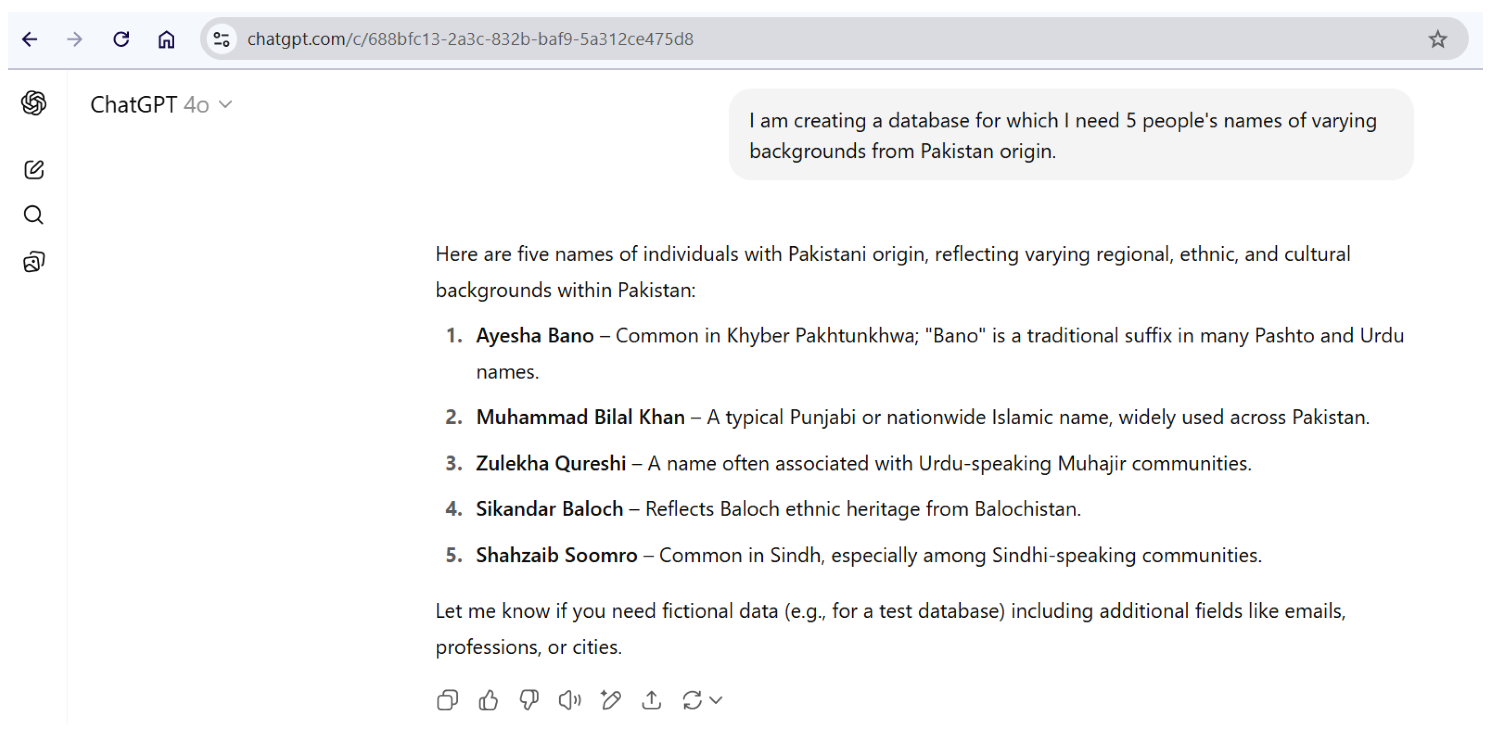Image resolution: width=1496 pixels, height=732 pixels.
Task: Share the response with upload icon
Action: coord(651,700)
